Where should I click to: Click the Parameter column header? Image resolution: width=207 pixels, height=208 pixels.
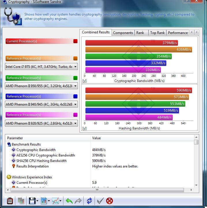click(x=48, y=138)
